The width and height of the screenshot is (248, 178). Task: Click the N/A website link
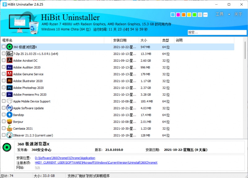[x=37, y=167]
